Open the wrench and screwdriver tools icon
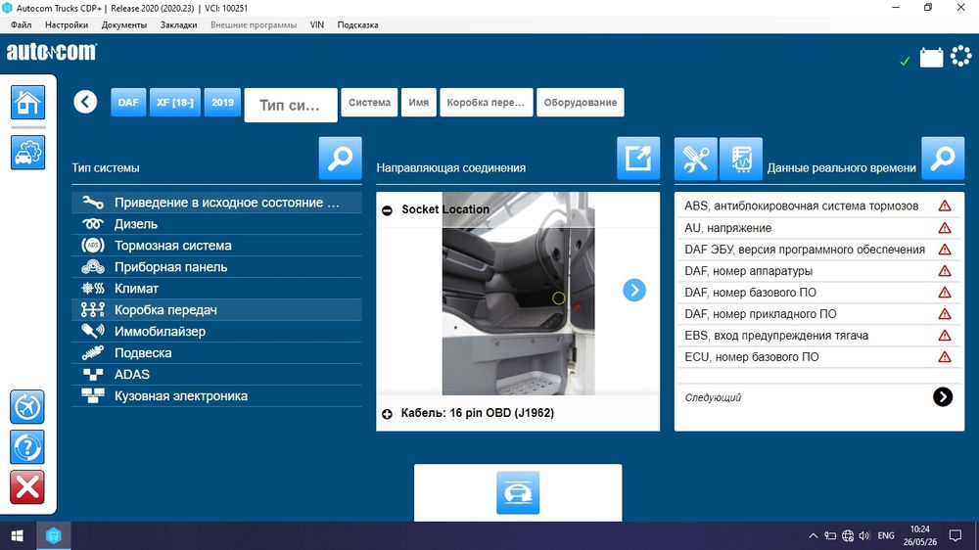Viewport: 979px width, 550px height. click(x=695, y=159)
